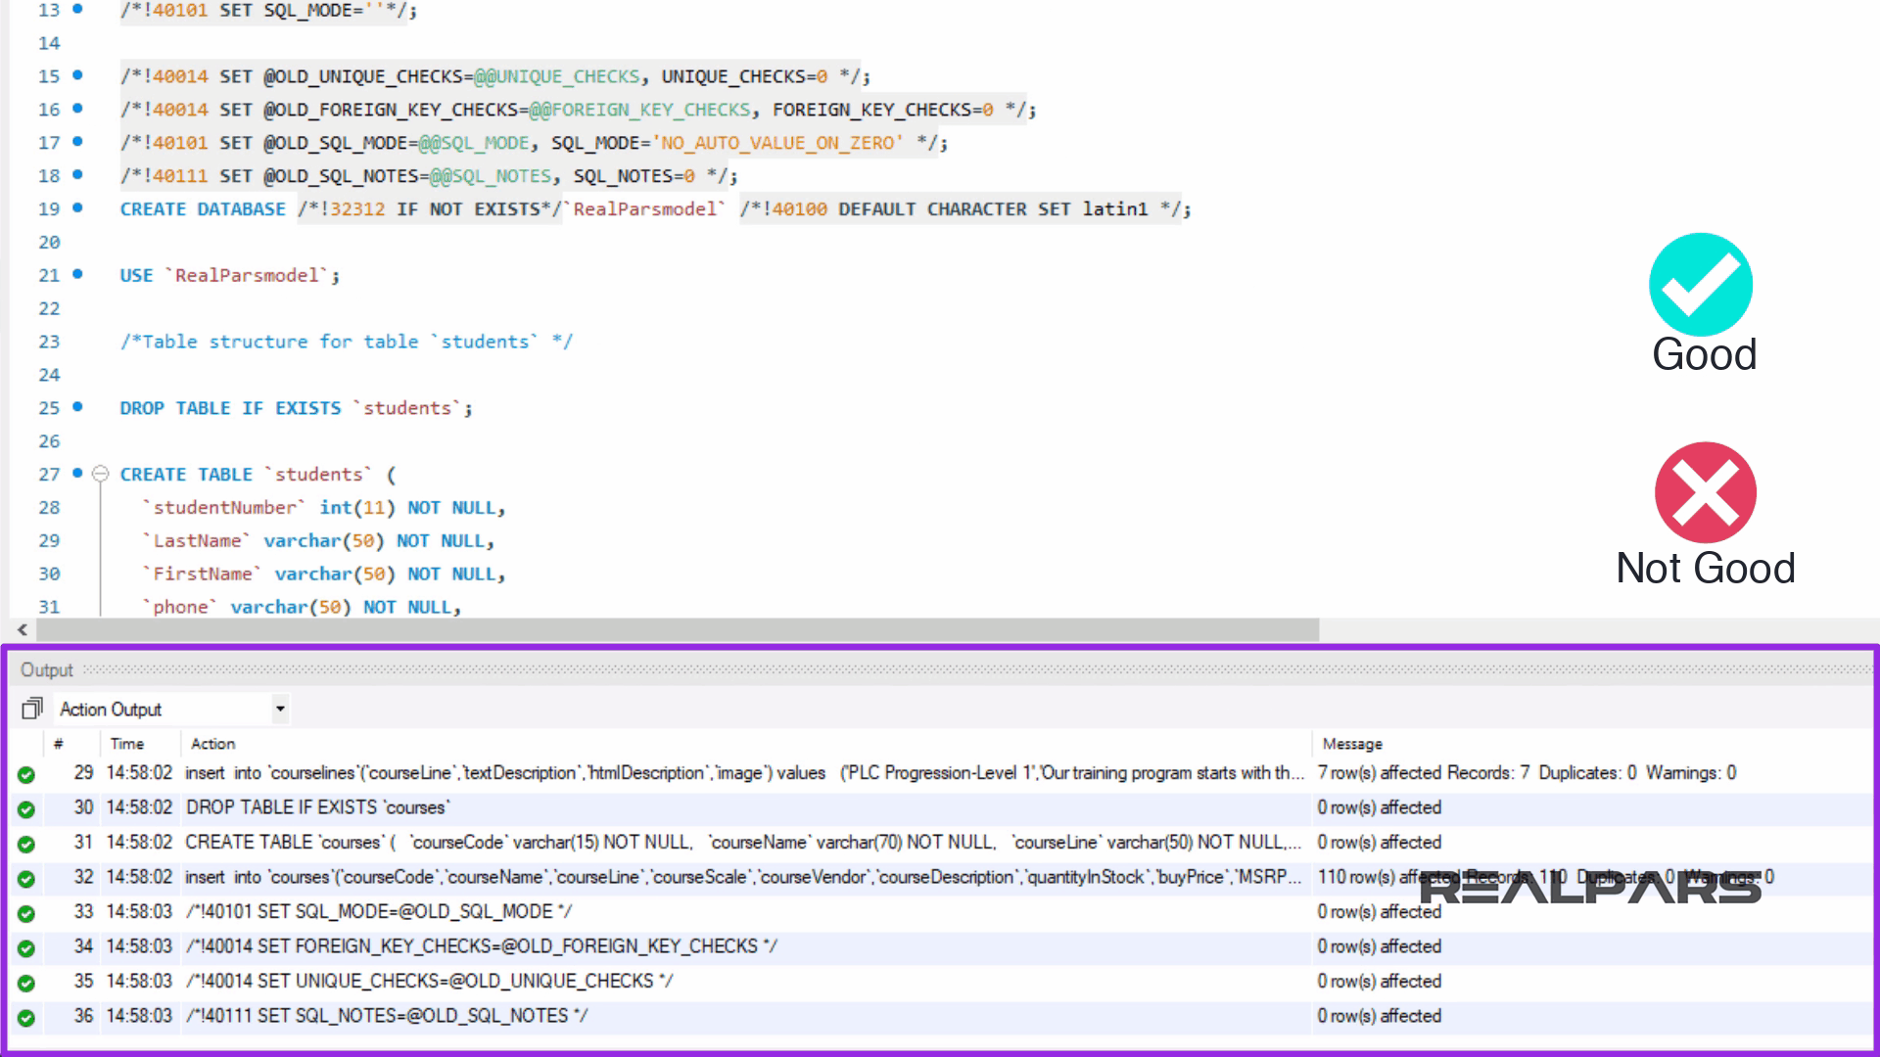The image size is (1880, 1057).
Task: Click the line 27 breakpoint dot
Action: 77,473
